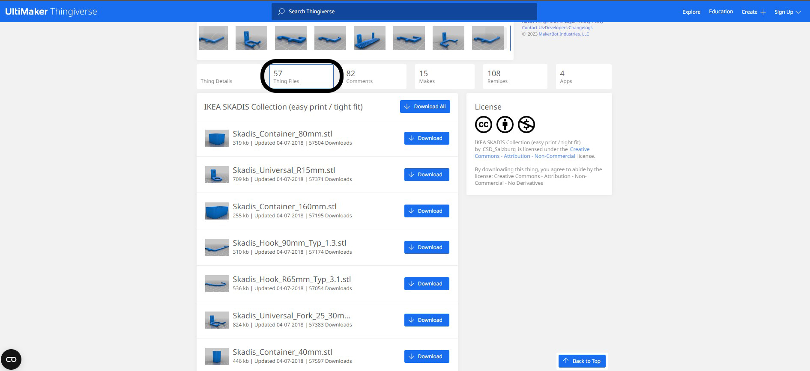
Task: Download Skadis_Container_40mm.stl
Action: [x=427, y=356]
